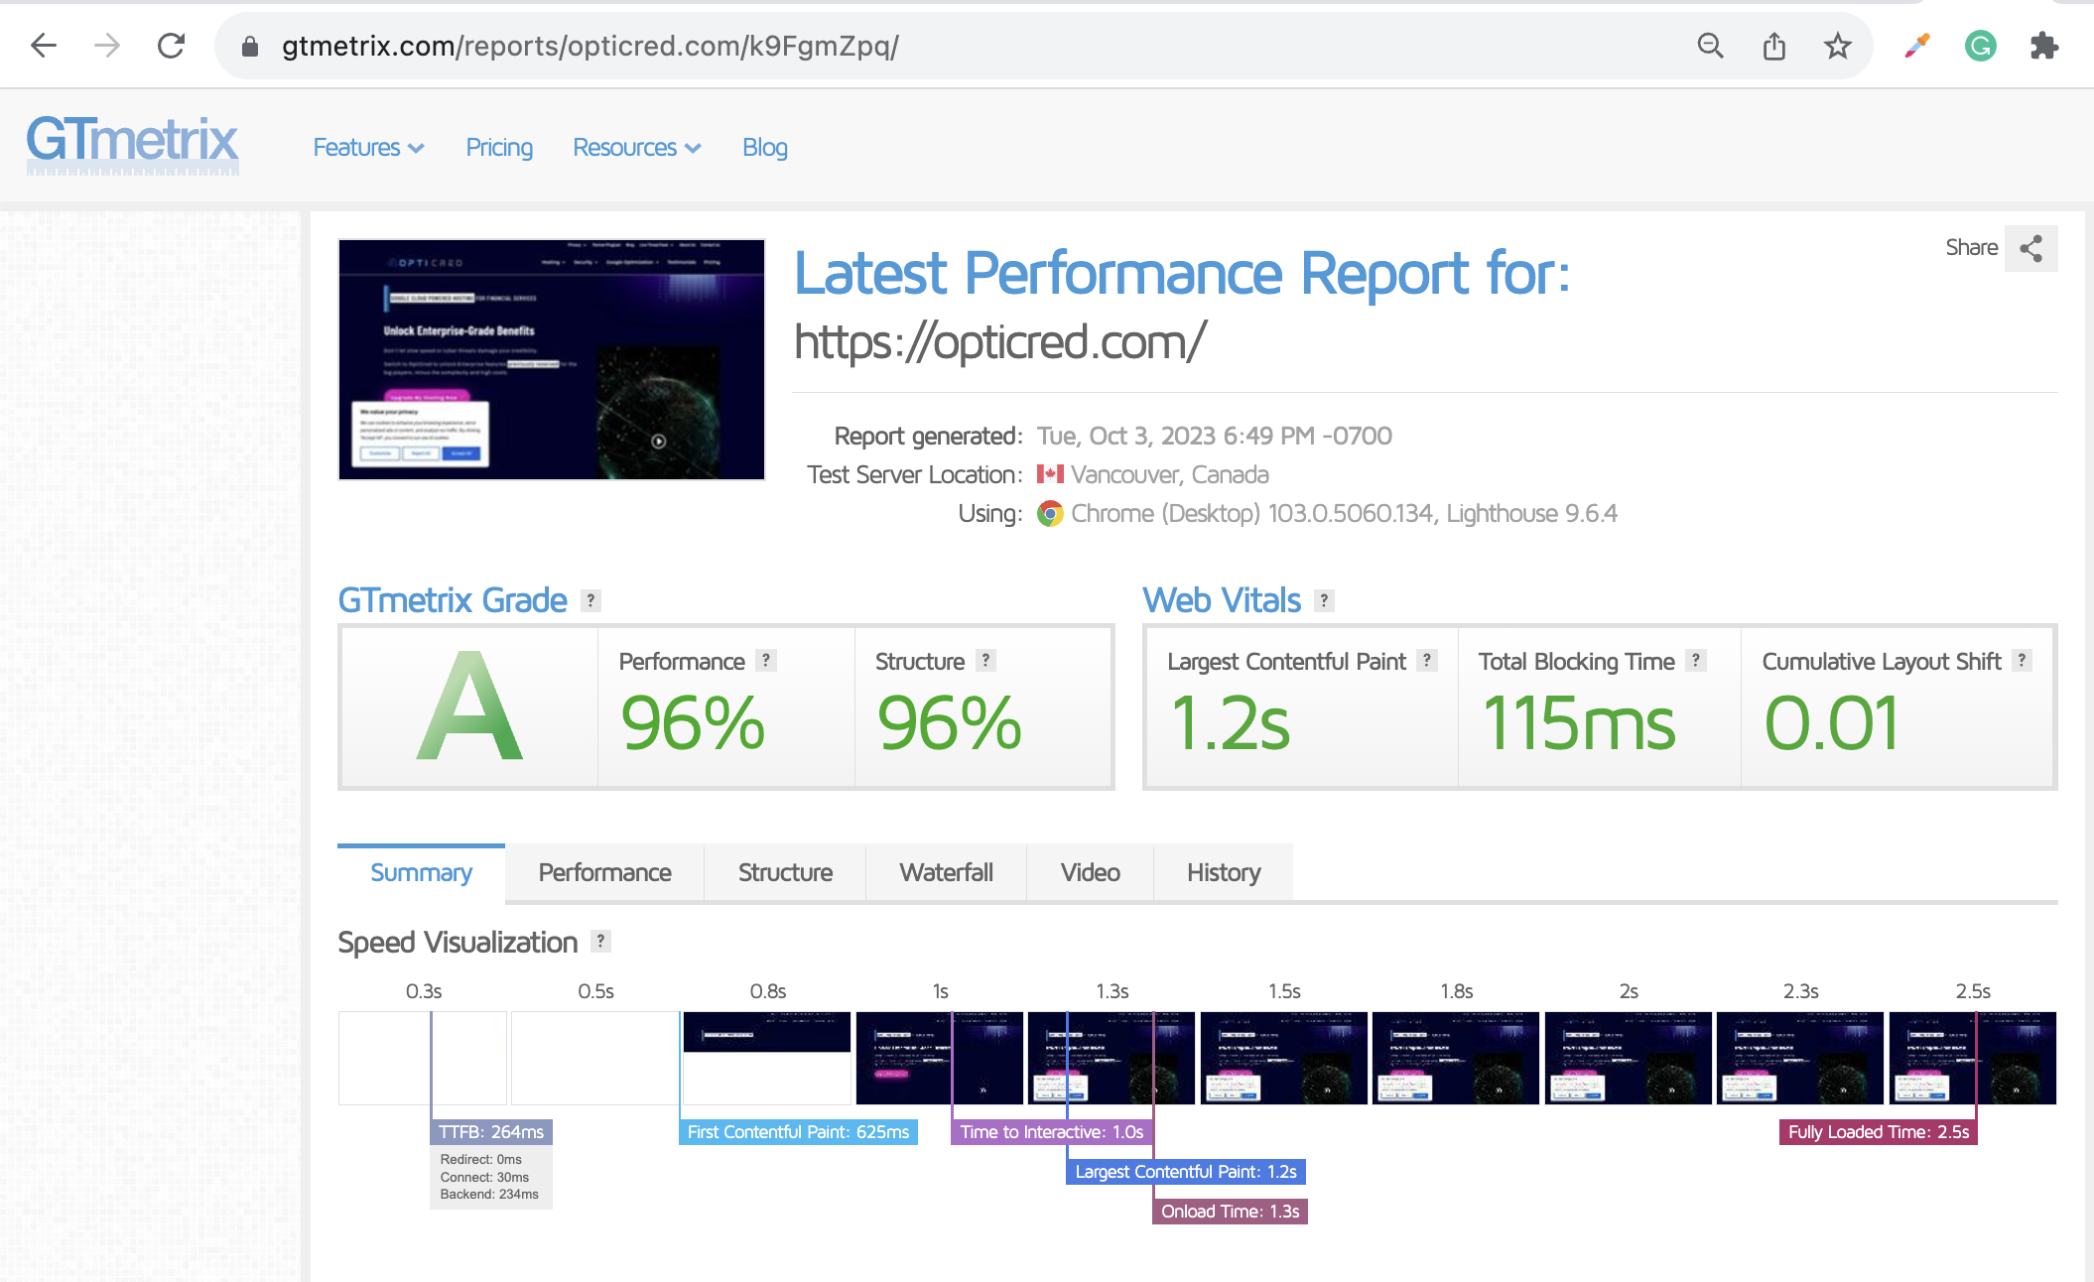Click Fully Loaded Time: 2.5s marker
Image resolution: width=2094 pixels, height=1282 pixels.
(1879, 1132)
